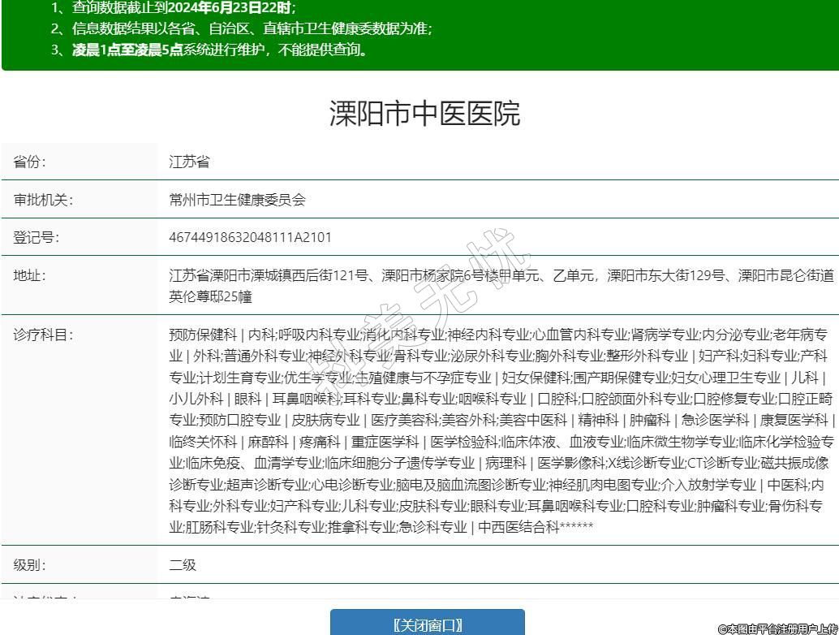
Task: Select the 省份 row label
Action: pyautogui.click(x=30, y=162)
